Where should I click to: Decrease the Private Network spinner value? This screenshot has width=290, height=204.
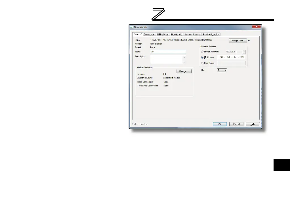coord(244,53)
